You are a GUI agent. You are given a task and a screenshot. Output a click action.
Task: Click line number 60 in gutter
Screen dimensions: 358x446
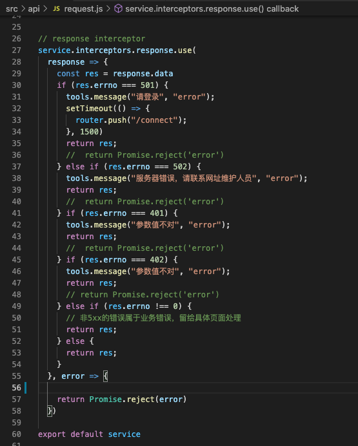coord(17,434)
